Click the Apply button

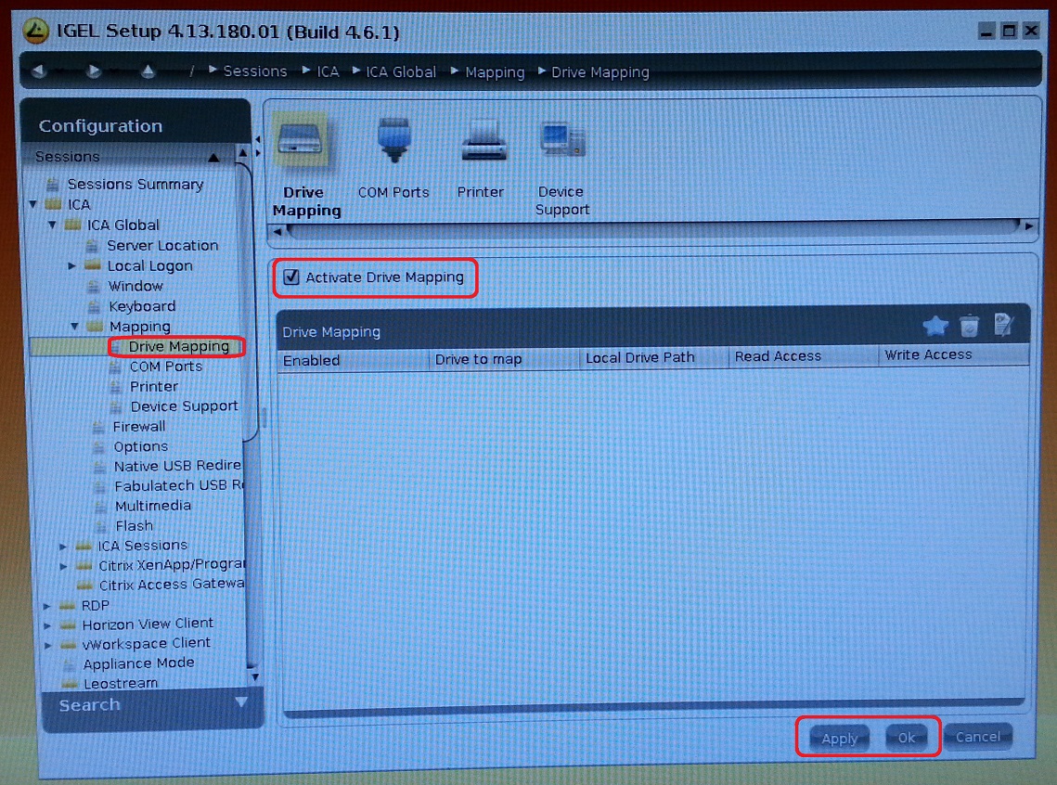click(x=839, y=739)
